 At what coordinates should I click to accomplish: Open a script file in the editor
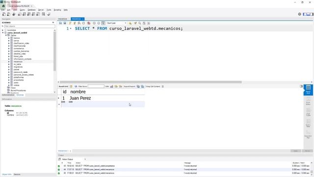pyautogui.click(x=60, y=23)
